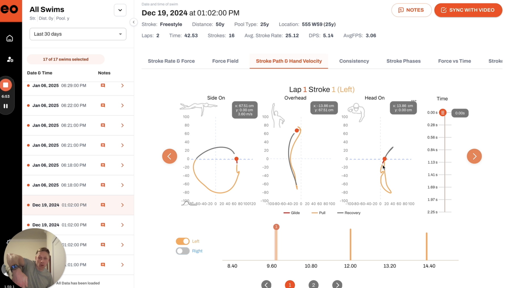Image resolution: width=507 pixels, height=288 pixels.
Task: Stop the screen recording button
Action: point(6,85)
